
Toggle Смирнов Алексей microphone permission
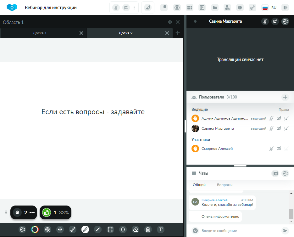[271, 149]
